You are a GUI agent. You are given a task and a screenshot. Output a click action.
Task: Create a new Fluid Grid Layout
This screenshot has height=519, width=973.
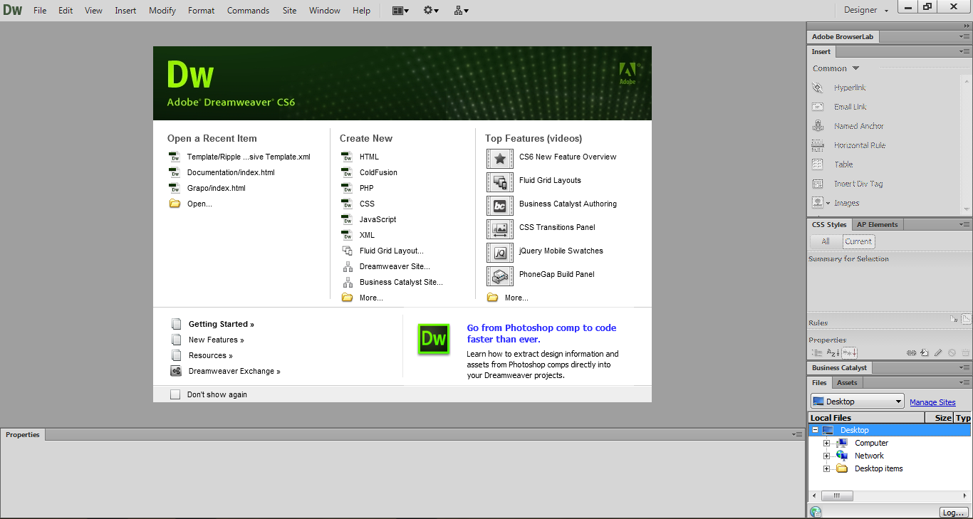click(x=392, y=250)
